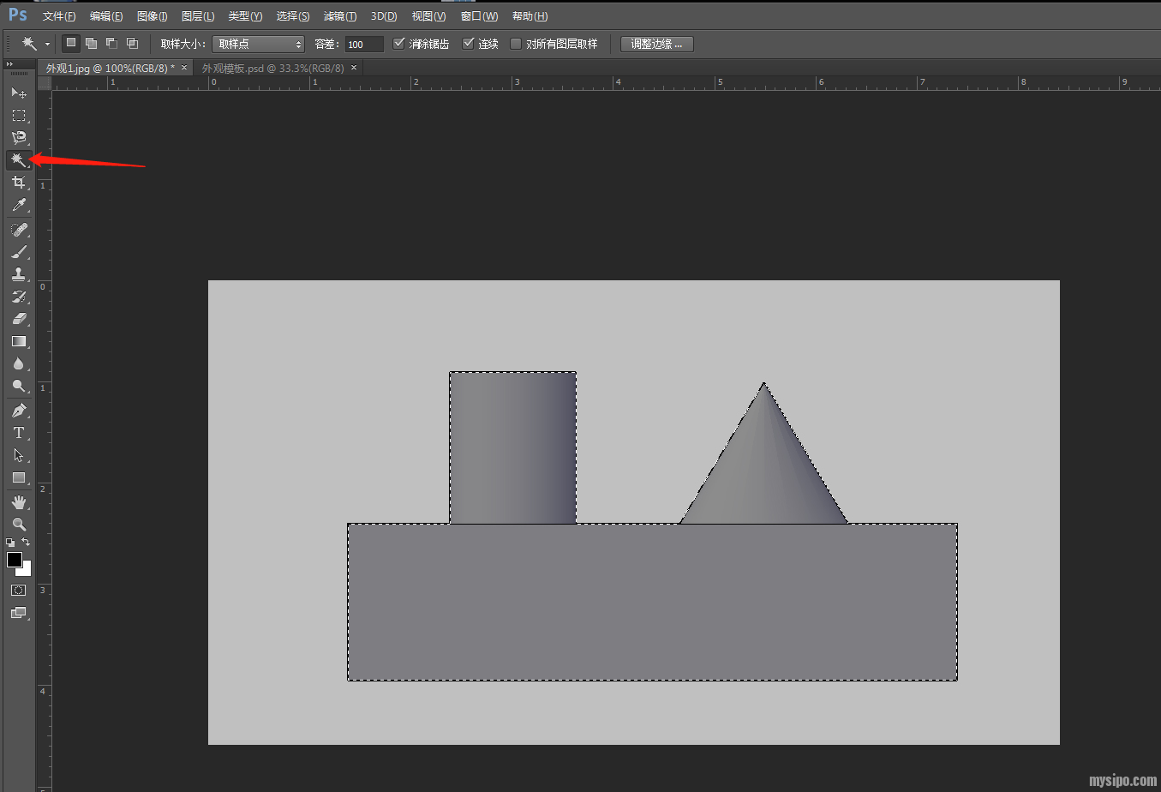The width and height of the screenshot is (1161, 792).
Task: Pick the Eyedropper tool
Action: [x=18, y=206]
